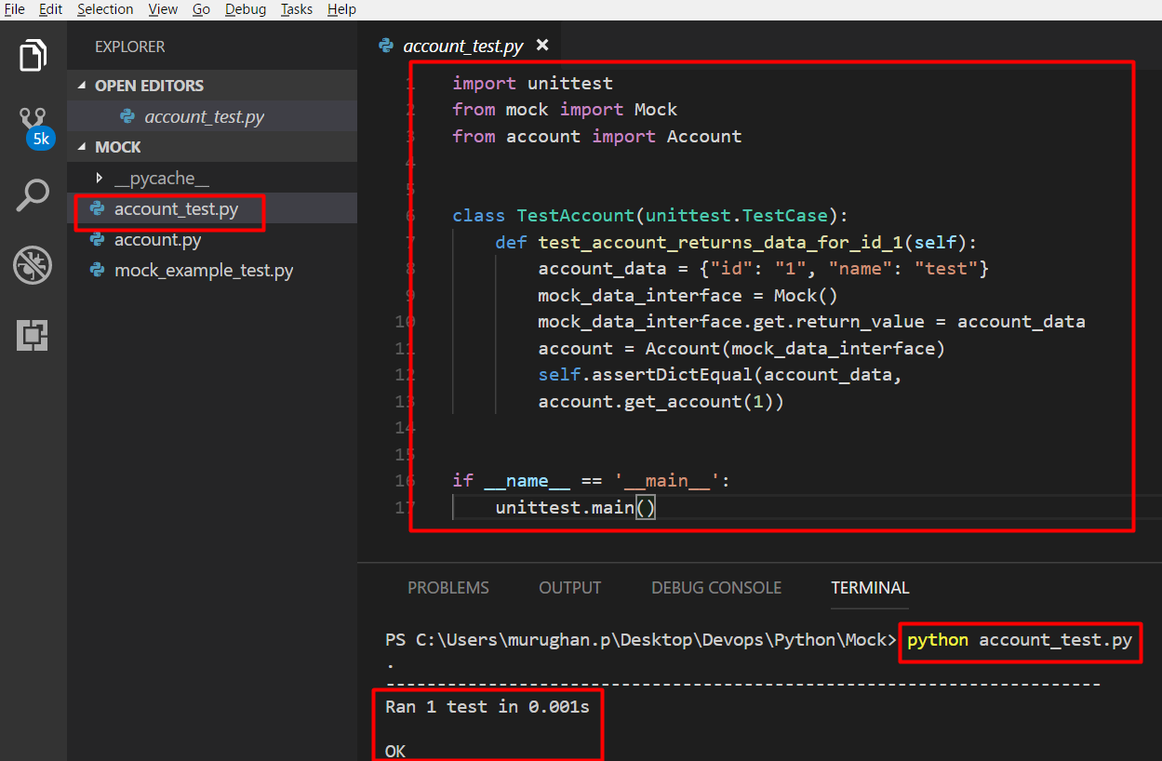Open the Edit menu
The height and width of the screenshot is (761, 1162).
(51, 9)
